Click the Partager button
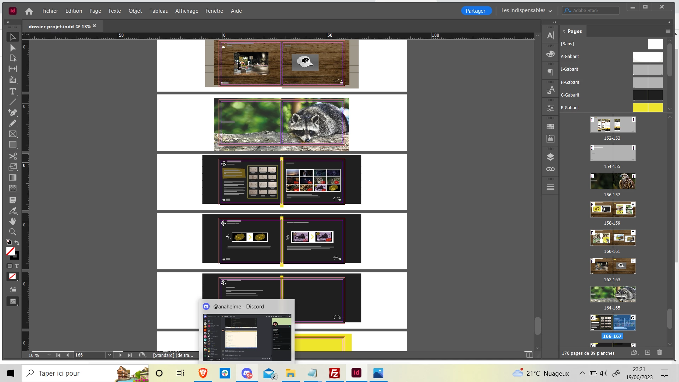 (x=476, y=11)
